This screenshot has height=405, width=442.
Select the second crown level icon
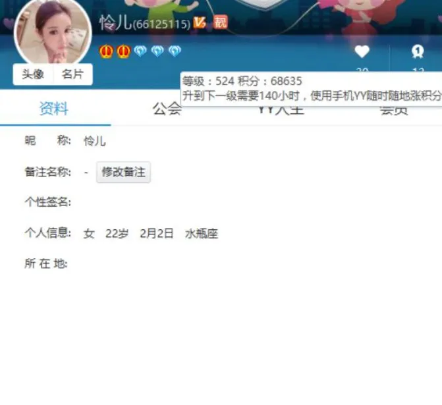(x=123, y=51)
